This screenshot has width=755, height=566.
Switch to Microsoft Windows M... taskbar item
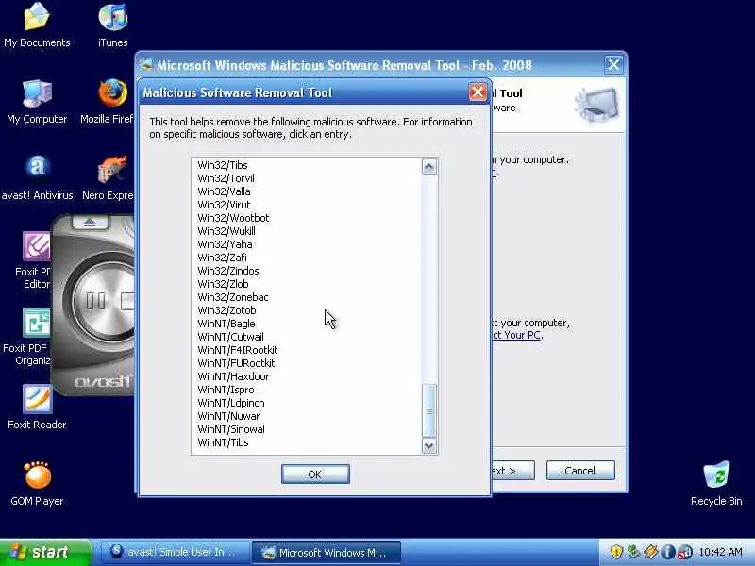click(327, 552)
